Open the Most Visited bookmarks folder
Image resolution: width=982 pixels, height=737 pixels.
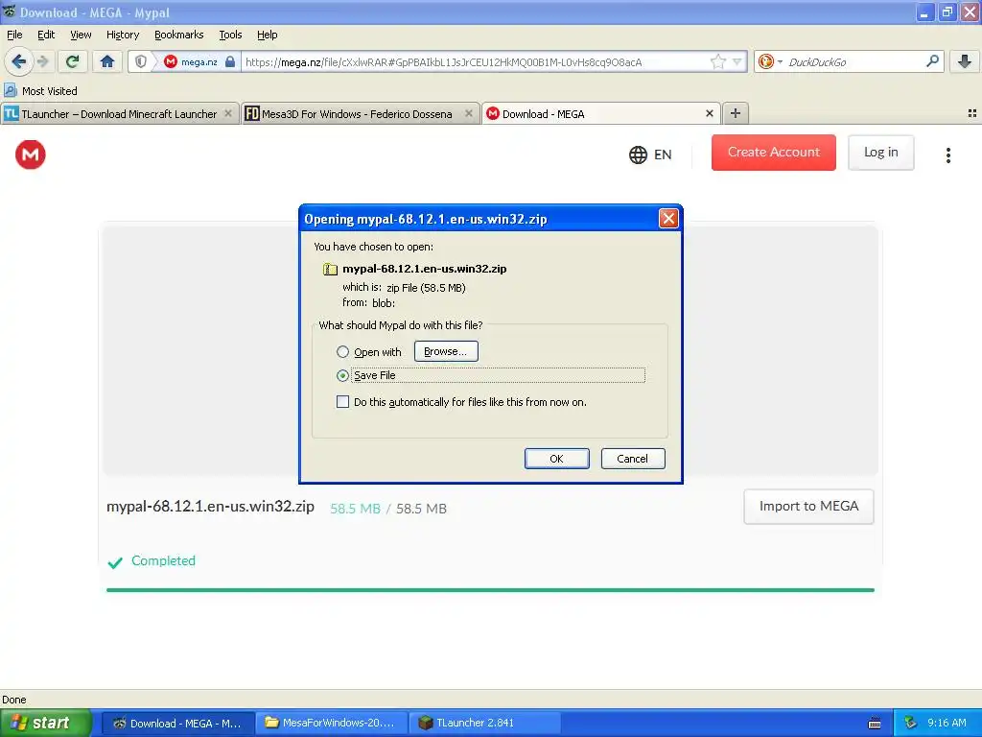coord(41,91)
